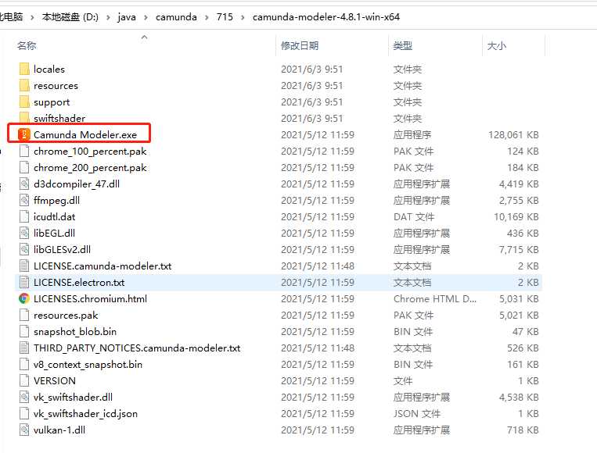Click the DAT 文件 type cell
Viewport: 597px width, 453px height.
[x=414, y=216]
